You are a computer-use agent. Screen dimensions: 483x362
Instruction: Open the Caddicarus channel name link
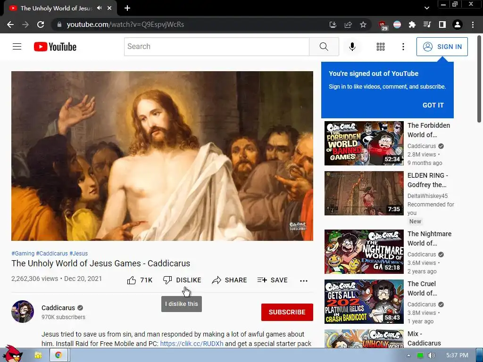[x=58, y=308]
